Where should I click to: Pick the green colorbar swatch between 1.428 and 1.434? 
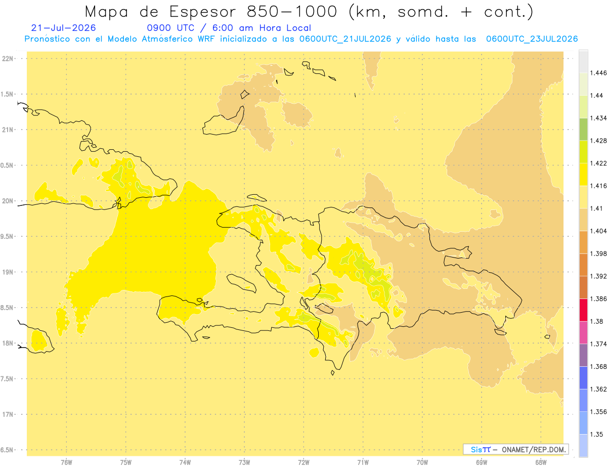point(583,129)
